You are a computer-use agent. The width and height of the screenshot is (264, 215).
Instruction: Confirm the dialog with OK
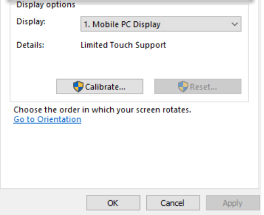pyautogui.click(x=113, y=203)
